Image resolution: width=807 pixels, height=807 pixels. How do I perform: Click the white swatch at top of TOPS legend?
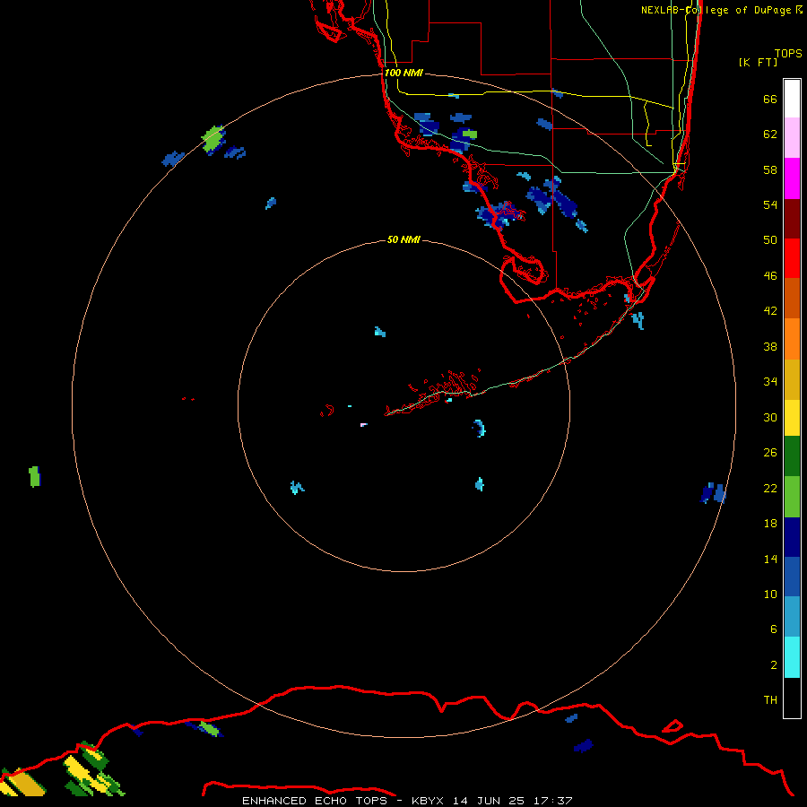click(x=792, y=99)
